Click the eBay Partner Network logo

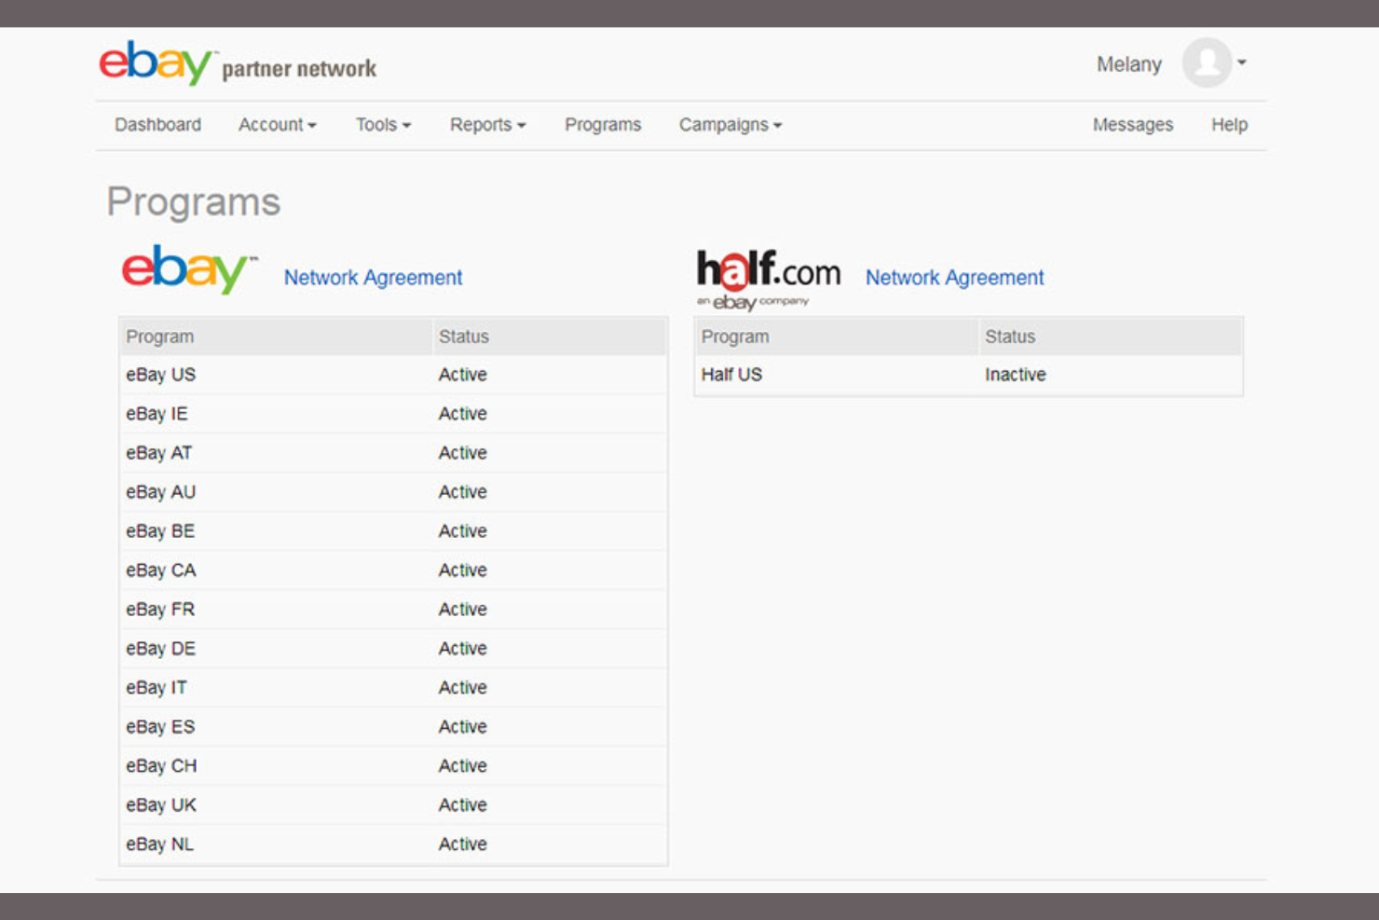pyautogui.click(x=238, y=63)
